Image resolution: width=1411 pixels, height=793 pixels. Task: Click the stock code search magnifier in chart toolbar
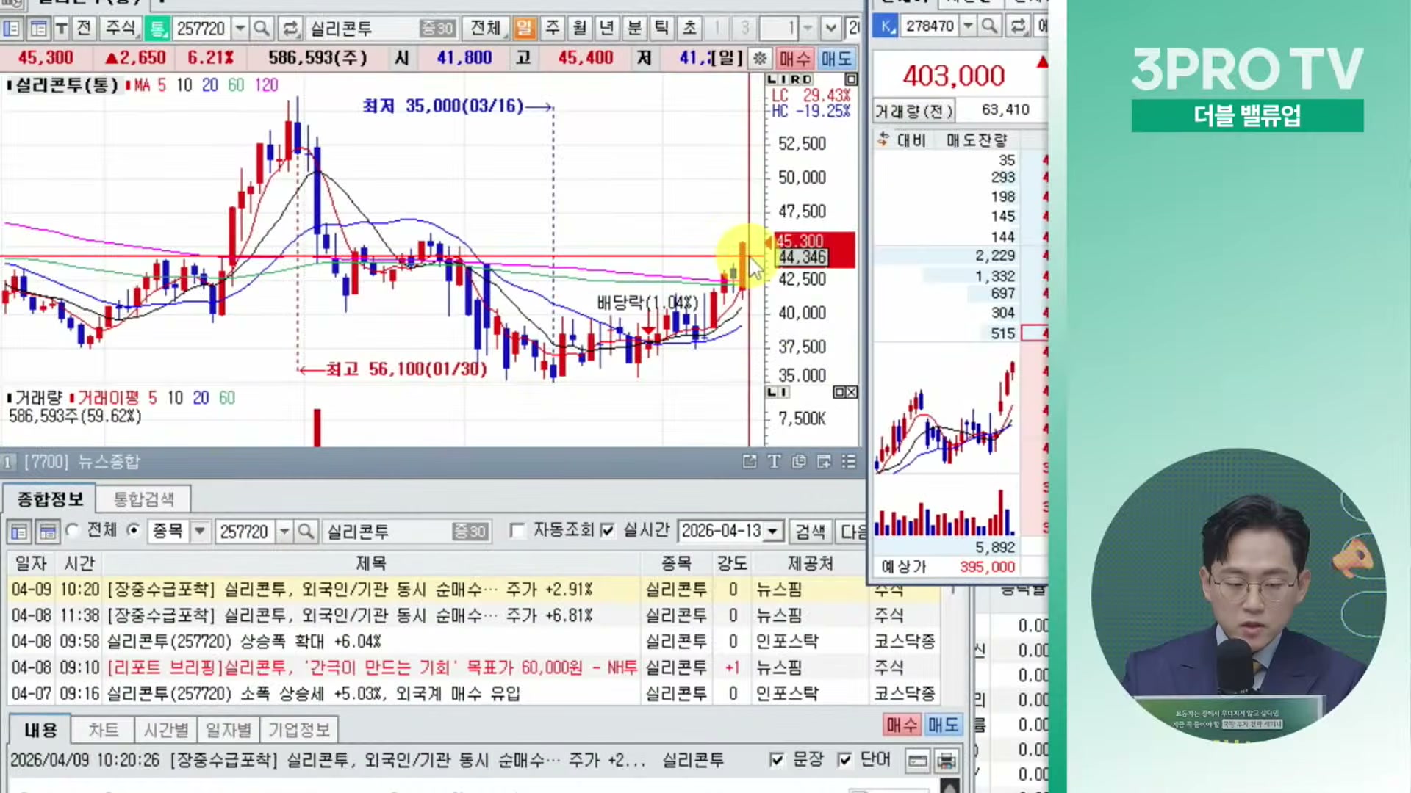[261, 29]
